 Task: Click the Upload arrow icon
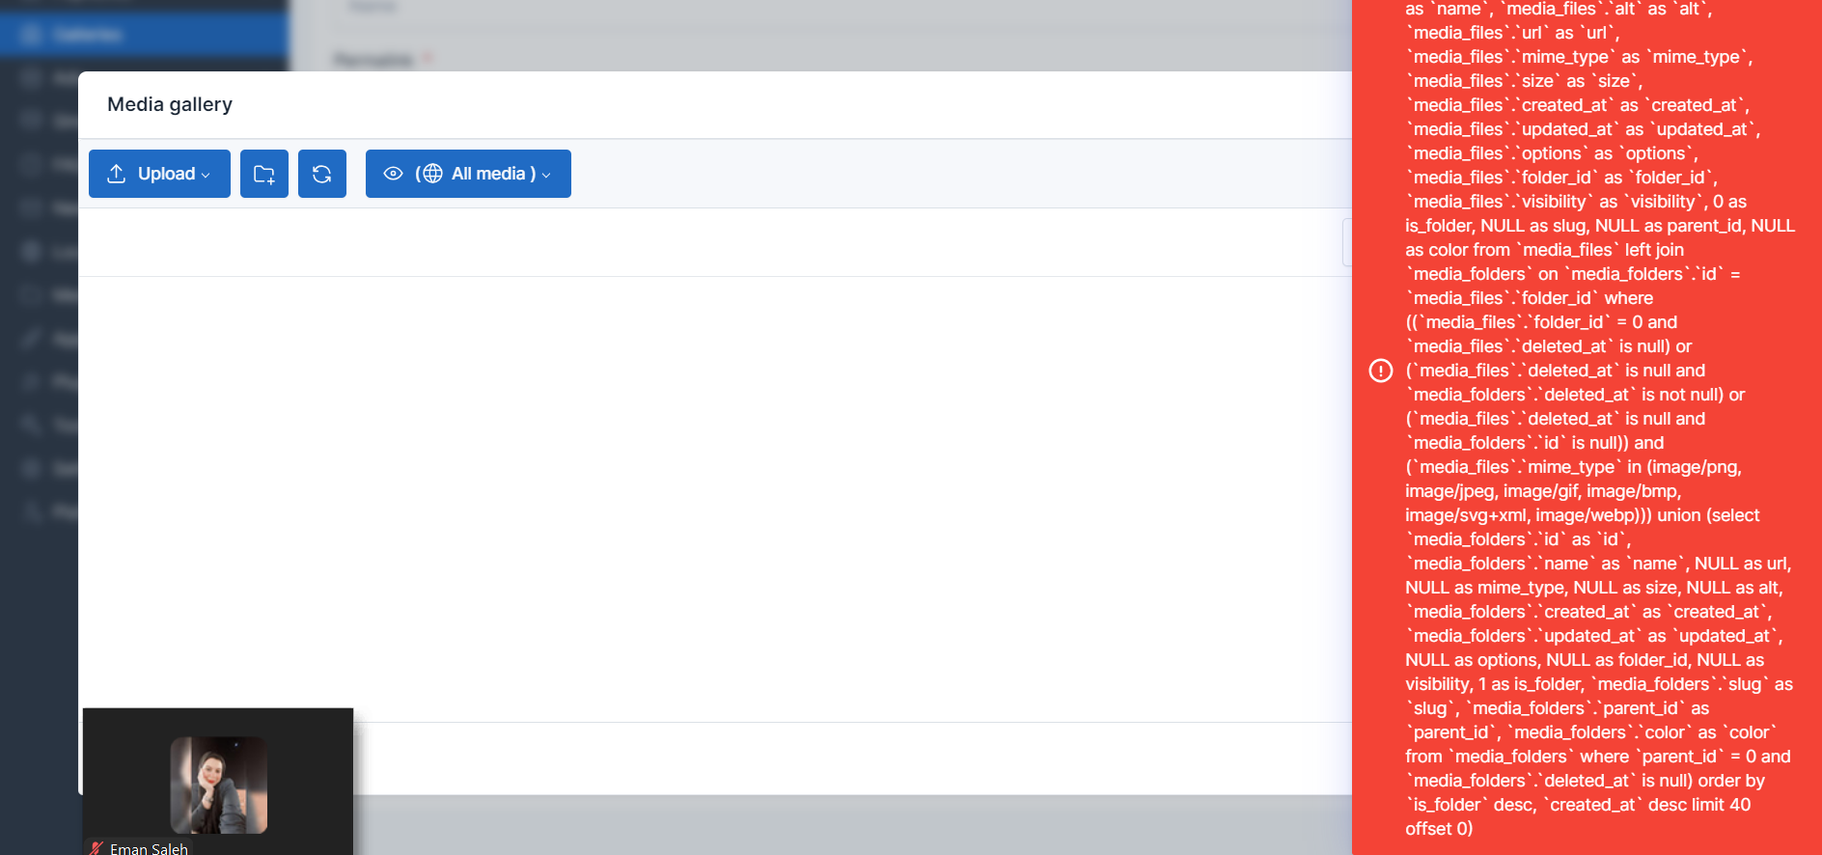tap(117, 174)
